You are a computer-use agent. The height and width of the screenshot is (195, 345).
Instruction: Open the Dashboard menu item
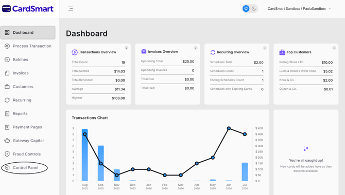coord(28,32)
